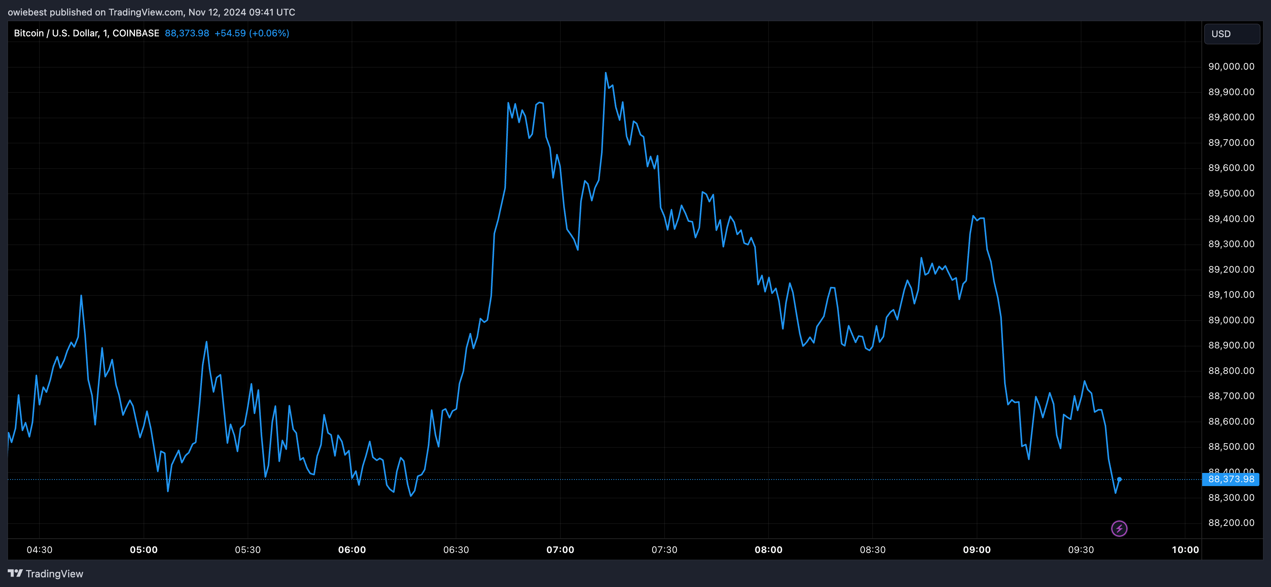The height and width of the screenshot is (587, 1271).
Task: Click the 88,600.00 price axis label
Action: tap(1231, 421)
